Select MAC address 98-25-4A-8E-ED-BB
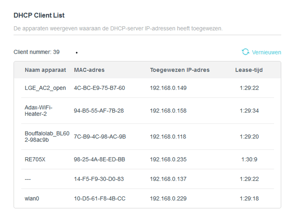The width and height of the screenshot is (294, 210). [x=99, y=159]
